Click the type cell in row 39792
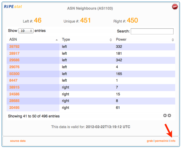The image size is (184, 149). coord(64,46)
